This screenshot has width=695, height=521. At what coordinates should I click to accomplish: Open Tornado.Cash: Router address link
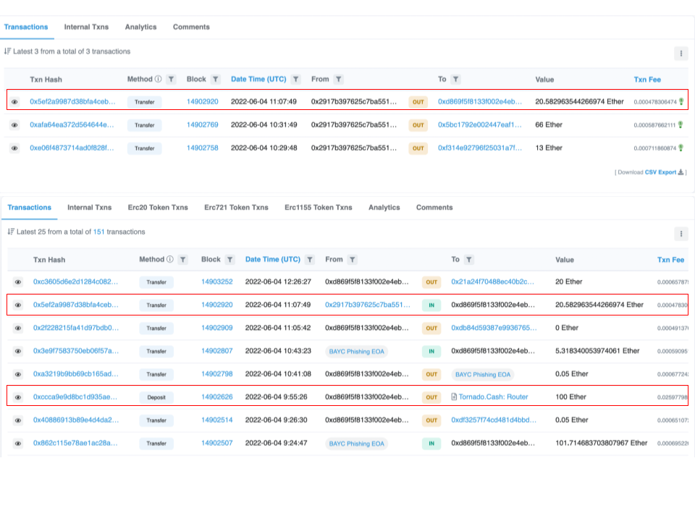point(493,397)
